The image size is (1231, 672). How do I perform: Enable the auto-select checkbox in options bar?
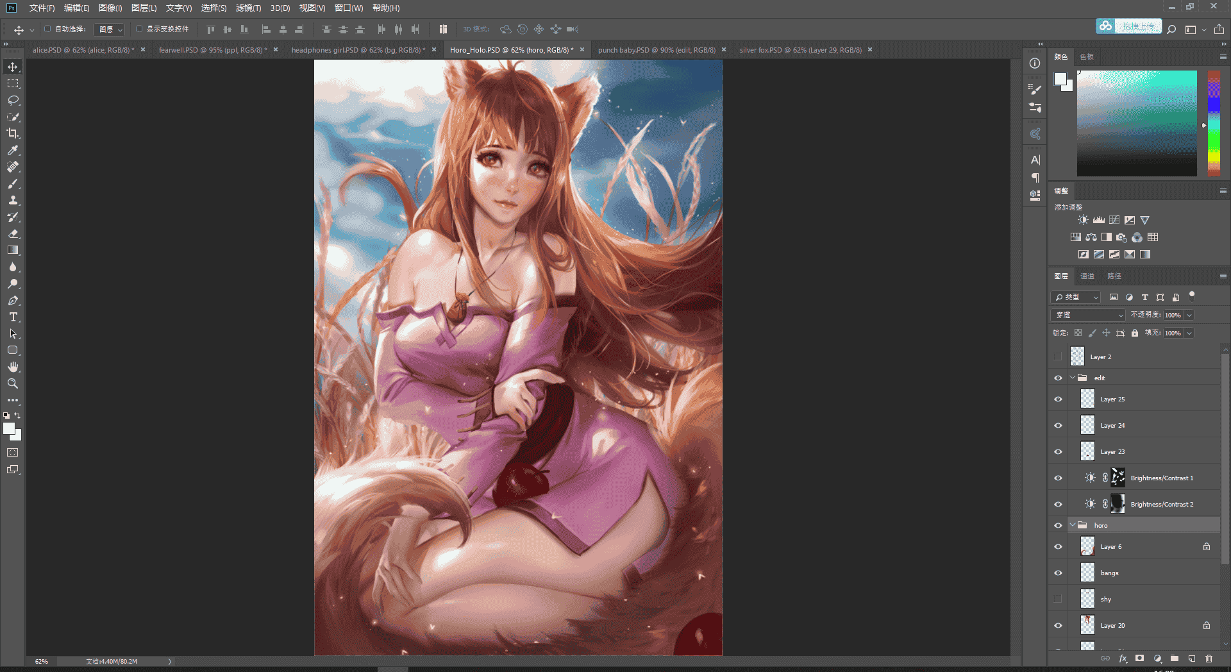click(x=47, y=29)
